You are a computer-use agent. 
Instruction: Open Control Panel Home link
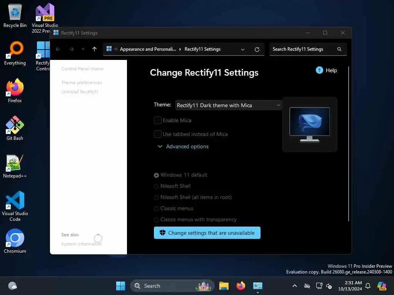[x=82, y=69]
